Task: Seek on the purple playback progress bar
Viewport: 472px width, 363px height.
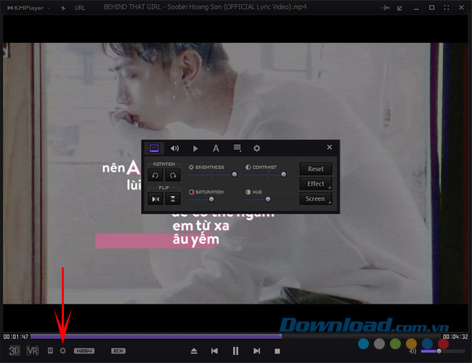Action: tap(236, 337)
